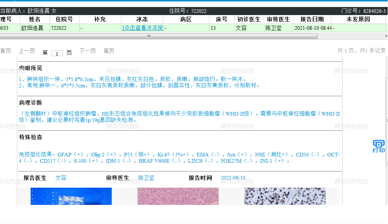Image resolution: width=388 pixels, height=224 pixels.
Task: Open the immunohistochemistry stain thumbnail
Action: (x=285, y=196)
